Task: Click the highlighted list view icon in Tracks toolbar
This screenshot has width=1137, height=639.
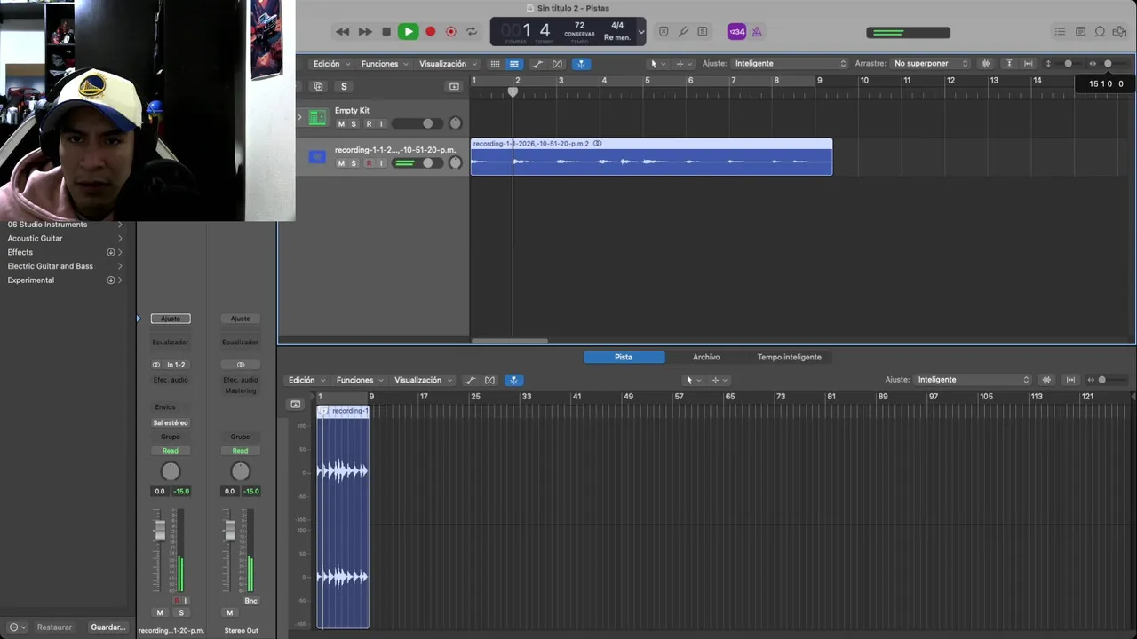Action: click(x=513, y=64)
